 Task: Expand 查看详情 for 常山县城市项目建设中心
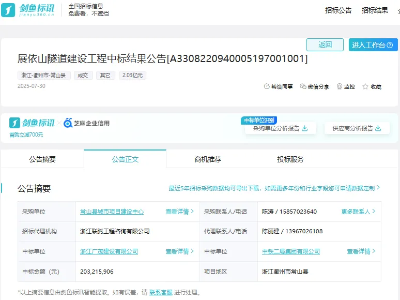[179, 212]
